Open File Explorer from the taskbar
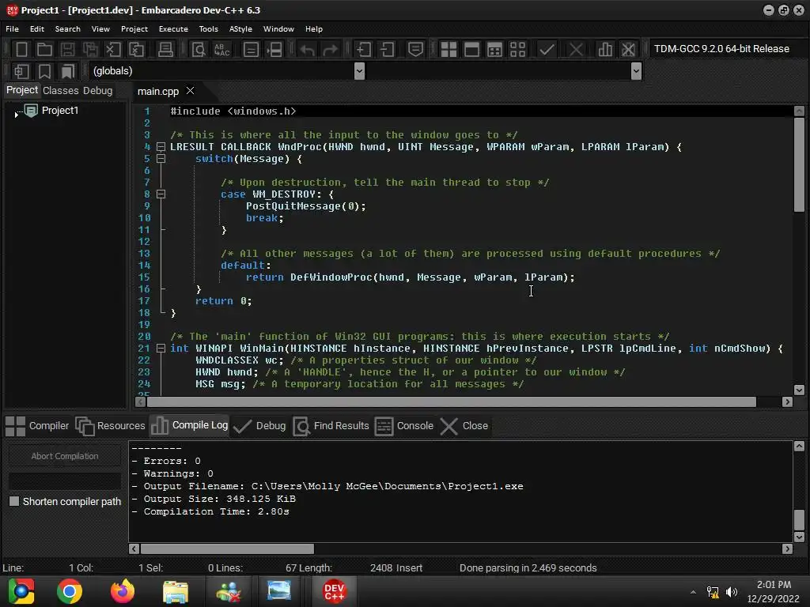The height and width of the screenshot is (607, 810). (175, 591)
